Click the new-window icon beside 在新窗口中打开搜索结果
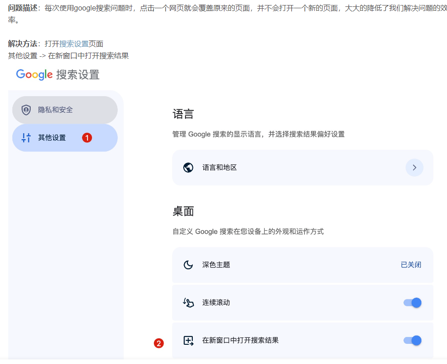Viewport: 447px width, 364px height. coord(188,340)
